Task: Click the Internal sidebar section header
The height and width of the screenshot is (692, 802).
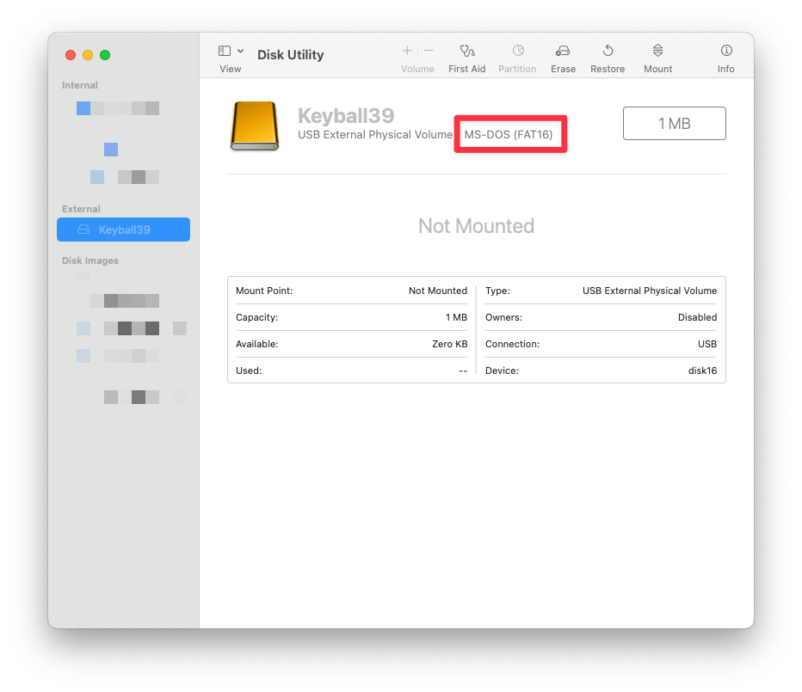Action: point(80,85)
